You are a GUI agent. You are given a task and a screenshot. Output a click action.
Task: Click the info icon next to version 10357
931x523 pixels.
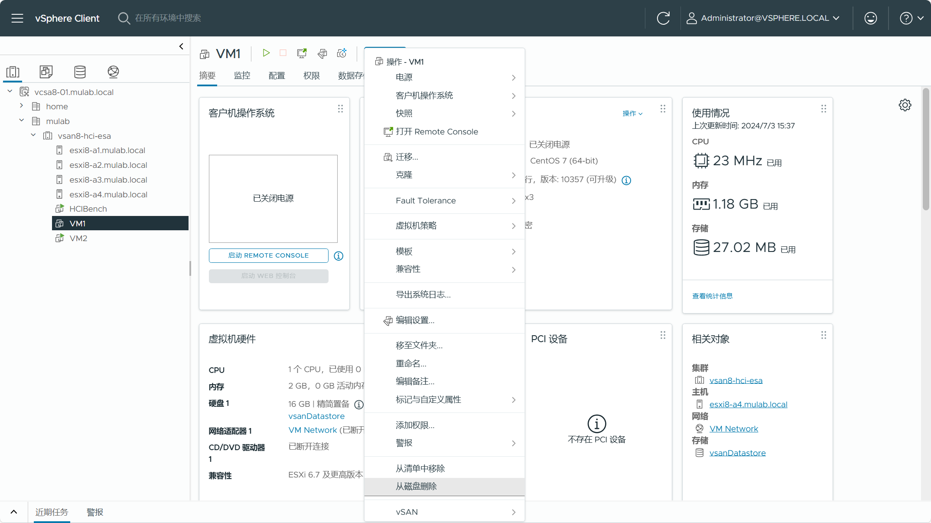tap(626, 180)
